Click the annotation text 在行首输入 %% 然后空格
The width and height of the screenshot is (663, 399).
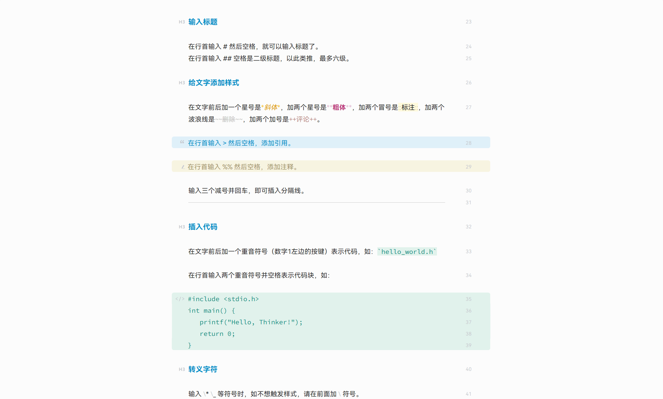click(243, 167)
